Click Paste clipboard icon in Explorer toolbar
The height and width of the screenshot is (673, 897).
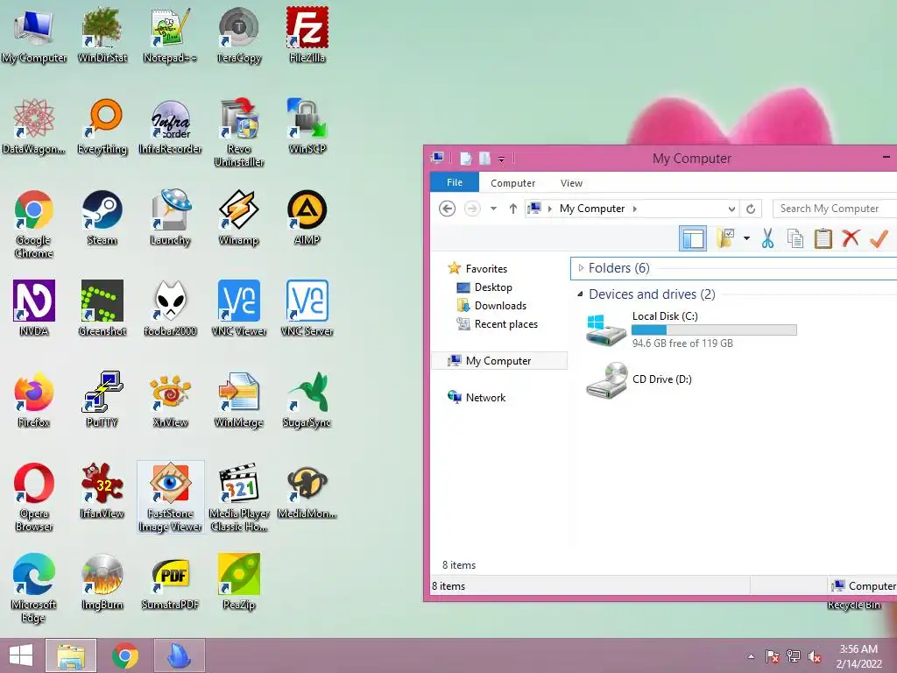[823, 238]
